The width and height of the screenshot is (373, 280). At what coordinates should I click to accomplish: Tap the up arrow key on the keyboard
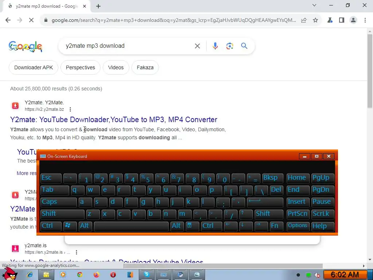246,214
